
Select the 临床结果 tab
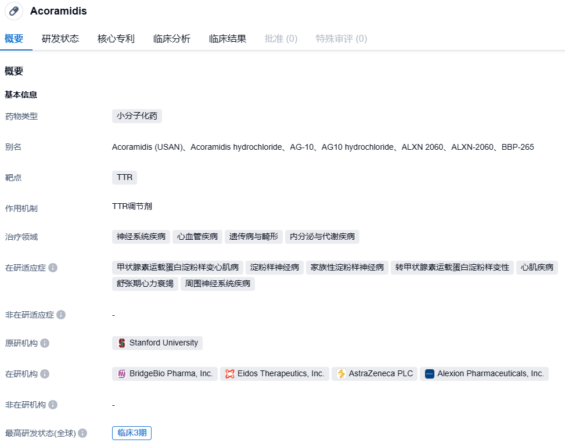pos(228,39)
